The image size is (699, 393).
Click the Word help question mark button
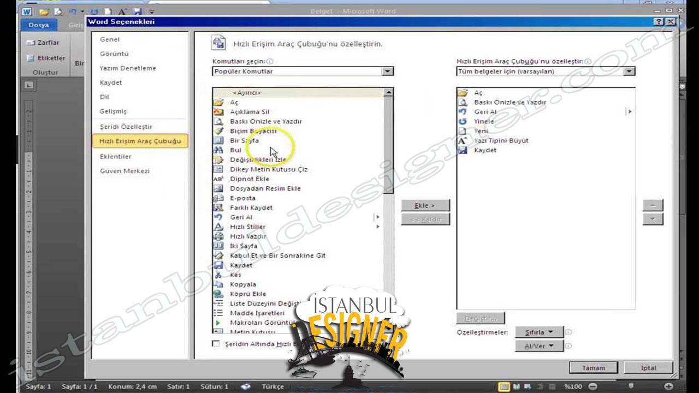click(659, 22)
